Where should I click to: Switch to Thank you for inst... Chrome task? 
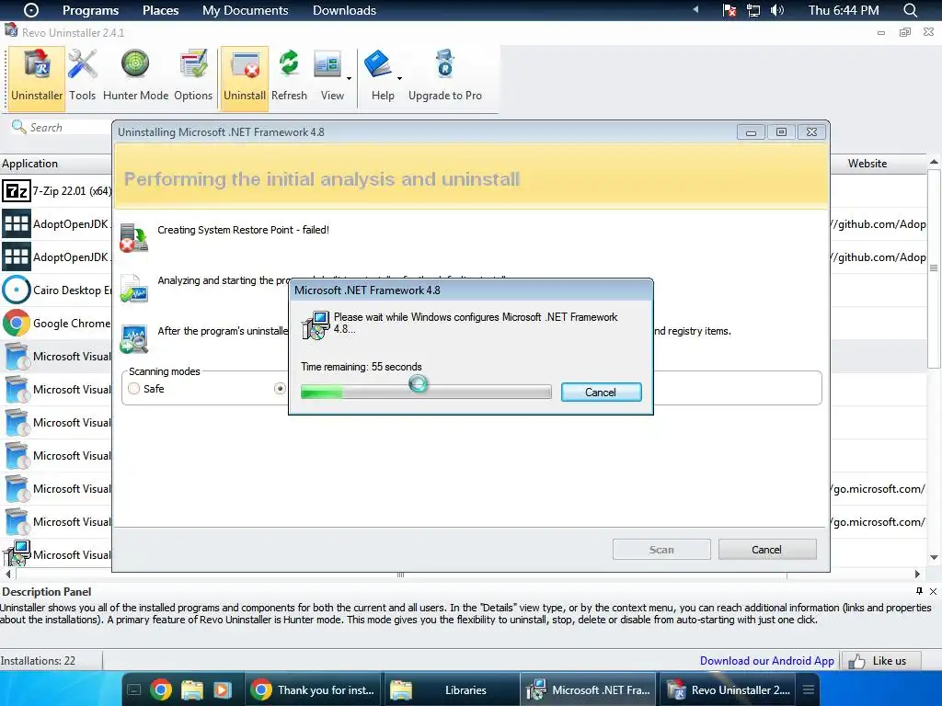point(313,689)
